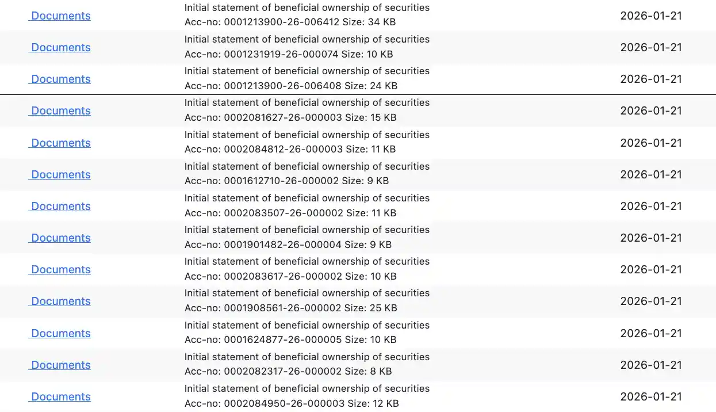Open Documents link for filing 0001213900-26-006412
The image size is (716, 412).
click(60, 16)
